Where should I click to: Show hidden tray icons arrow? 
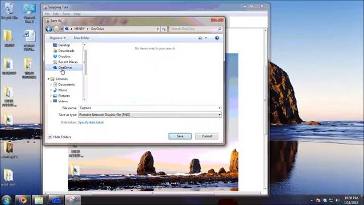tap(312, 200)
